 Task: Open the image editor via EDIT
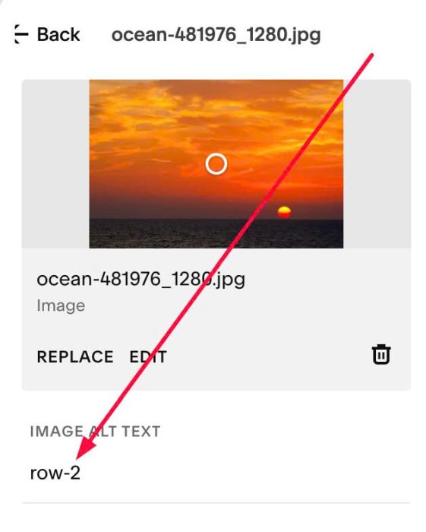pos(148,356)
